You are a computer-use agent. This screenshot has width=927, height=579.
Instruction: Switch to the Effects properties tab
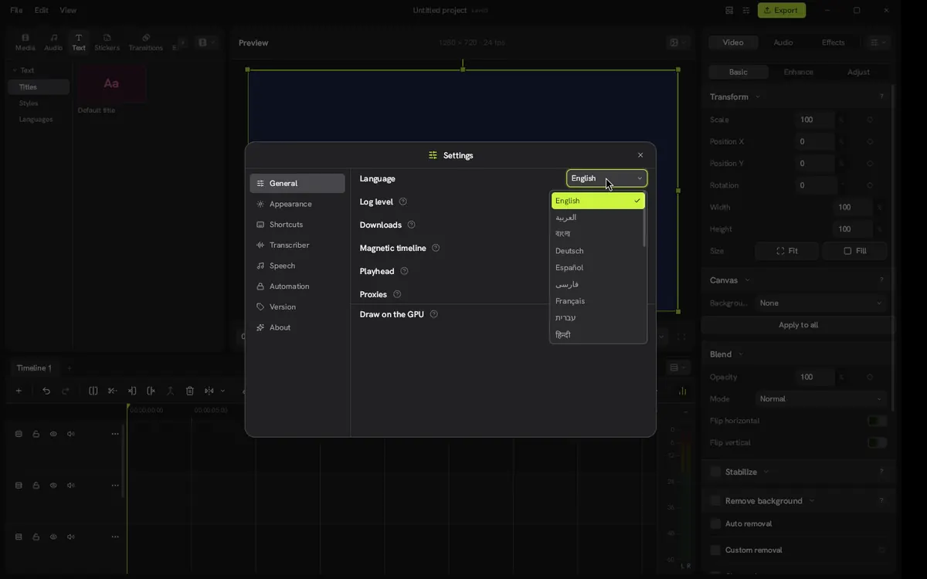pyautogui.click(x=833, y=42)
